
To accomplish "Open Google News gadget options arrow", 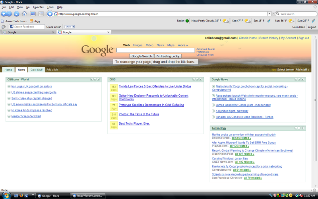I will click(x=296, y=79).
